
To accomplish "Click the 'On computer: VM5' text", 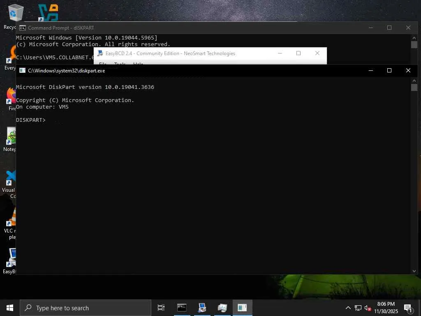I will [x=42, y=107].
